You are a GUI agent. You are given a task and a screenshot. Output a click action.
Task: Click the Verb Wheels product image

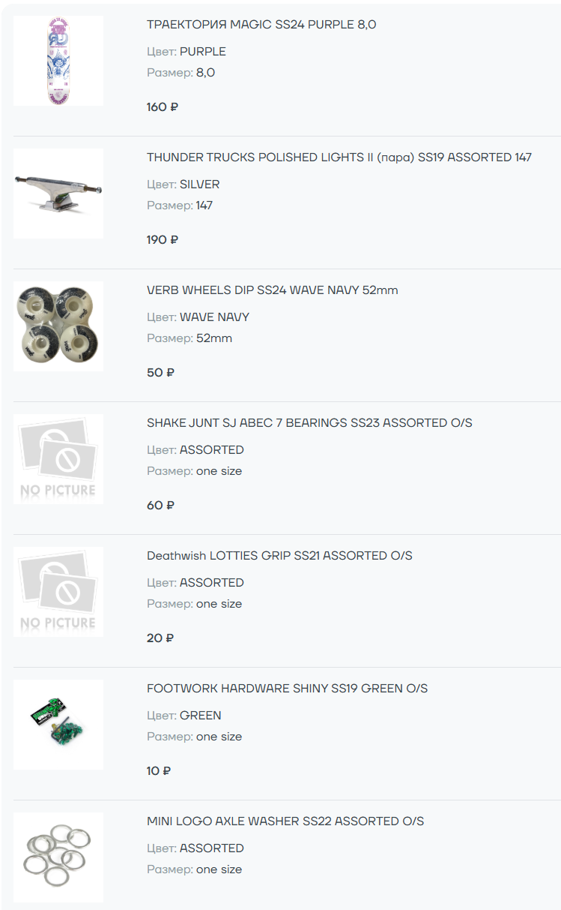click(x=58, y=326)
